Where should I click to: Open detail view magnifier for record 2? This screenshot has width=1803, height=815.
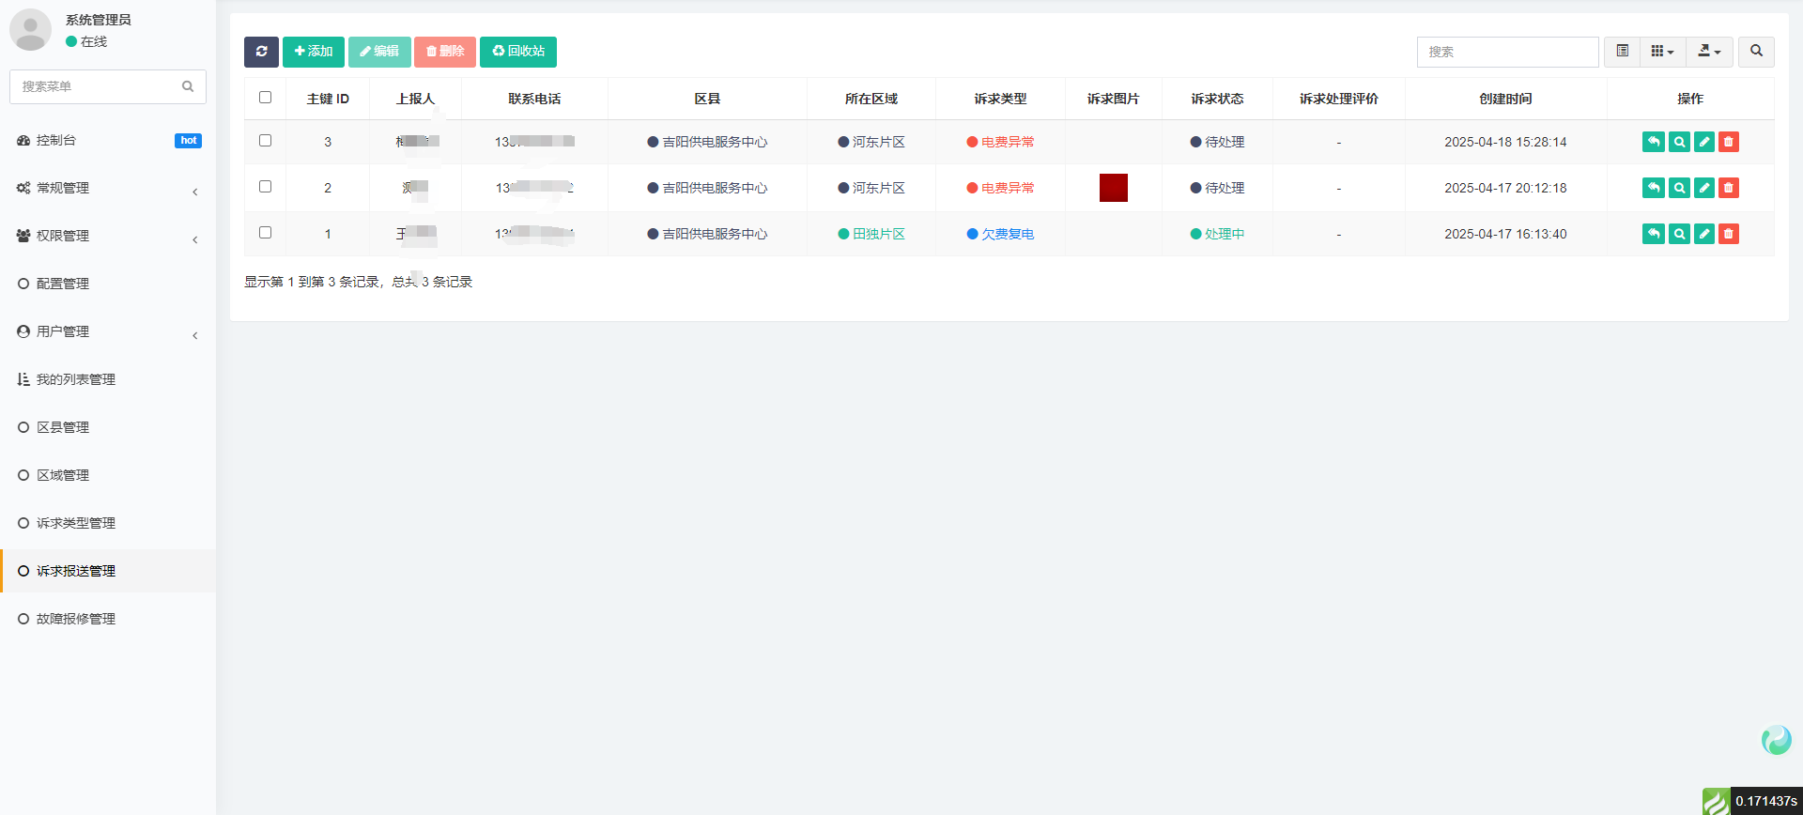pos(1679,188)
